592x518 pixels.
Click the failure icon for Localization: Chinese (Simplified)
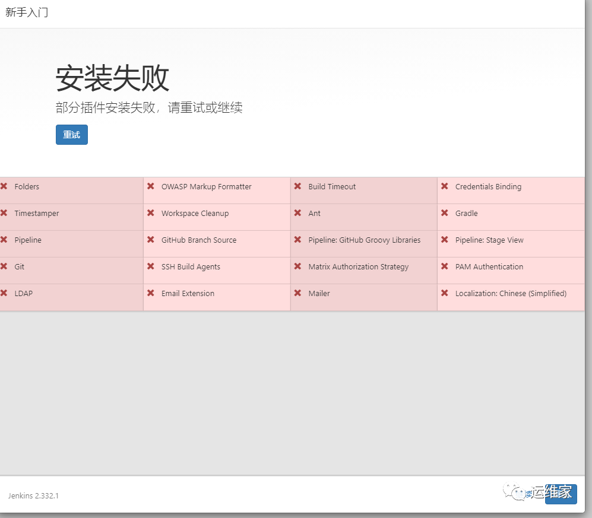pos(445,293)
